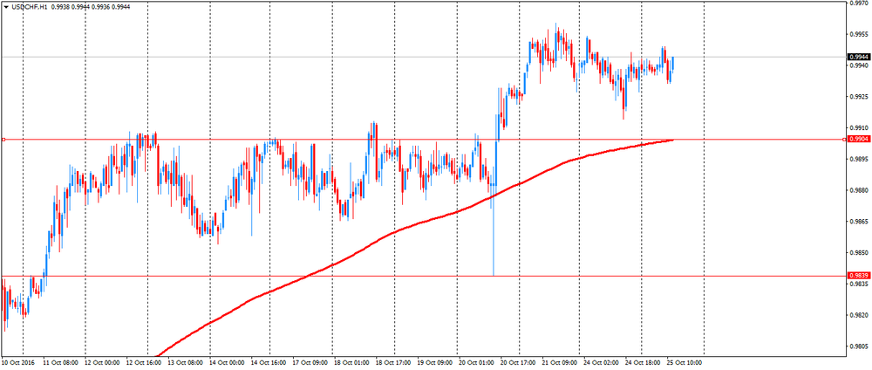This screenshot has width=872, height=370.
Task: Click the latest blue candle on the chart
Action: (x=673, y=64)
